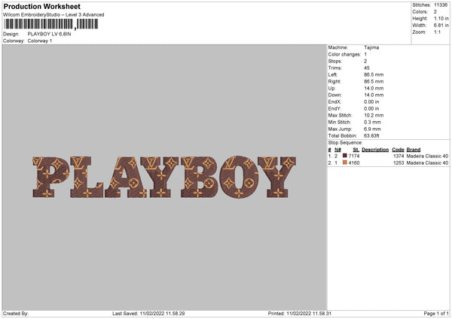This screenshot has height=319, width=452.
Task: Click the Colors value 2
Action: click(435, 12)
